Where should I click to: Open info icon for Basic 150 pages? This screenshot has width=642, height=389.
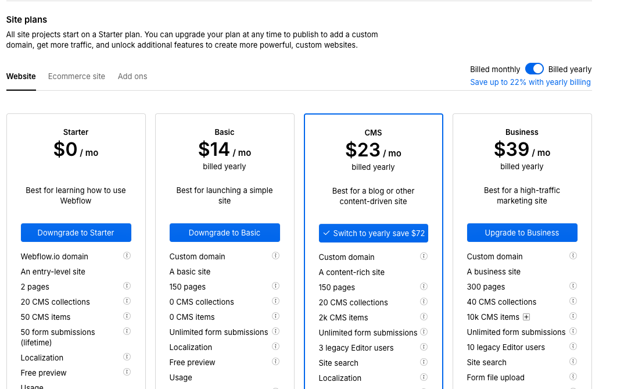[275, 286]
